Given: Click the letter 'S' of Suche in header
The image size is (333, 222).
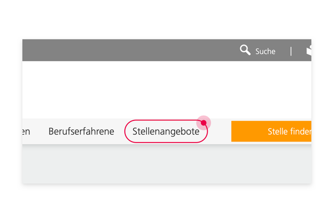Looking at the screenshot, I should coord(258,51).
